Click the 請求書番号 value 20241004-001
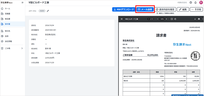Viewport: 204px width, 96px height. coord(50,30)
